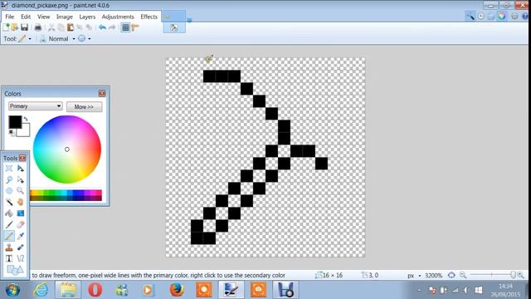Create a new image with the New icon
Screen dimensions: 531x299
point(6,27)
